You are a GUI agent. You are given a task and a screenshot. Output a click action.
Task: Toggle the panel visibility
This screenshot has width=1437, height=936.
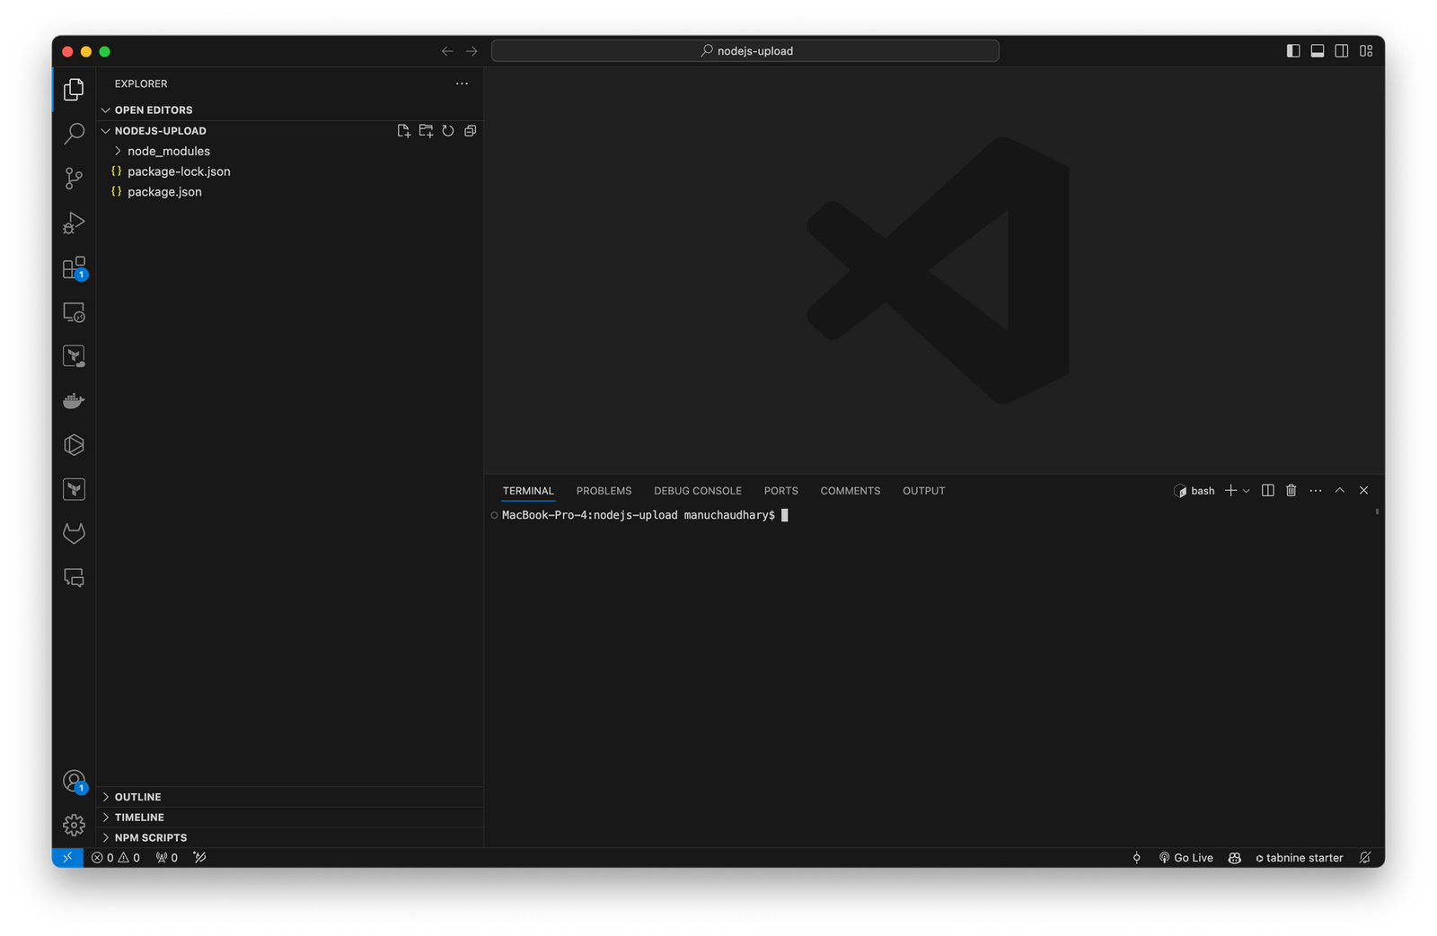pos(1318,50)
